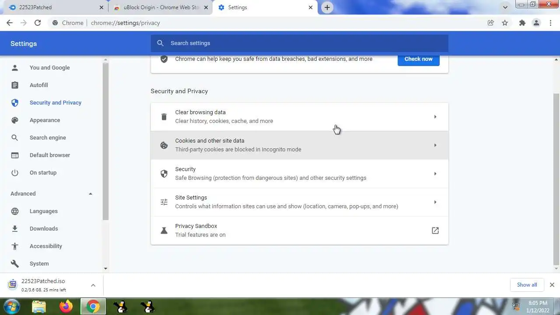The height and width of the screenshot is (315, 560).
Task: Bookmark this page with the star icon
Action: click(x=505, y=23)
